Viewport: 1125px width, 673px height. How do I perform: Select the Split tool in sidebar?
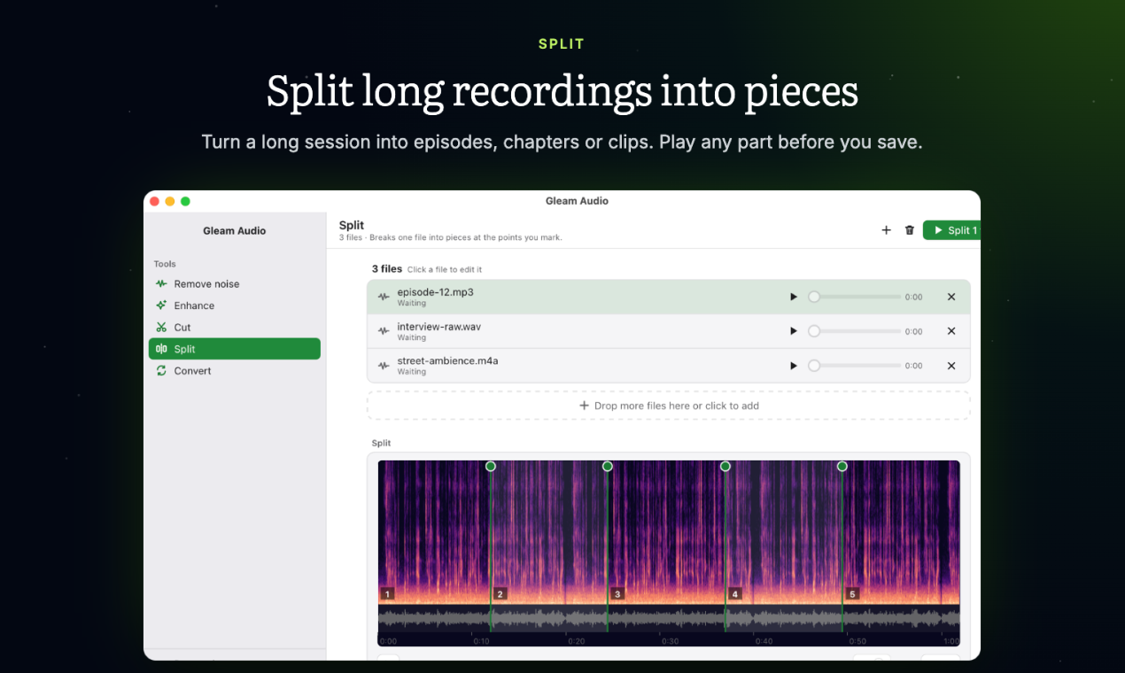click(x=234, y=349)
